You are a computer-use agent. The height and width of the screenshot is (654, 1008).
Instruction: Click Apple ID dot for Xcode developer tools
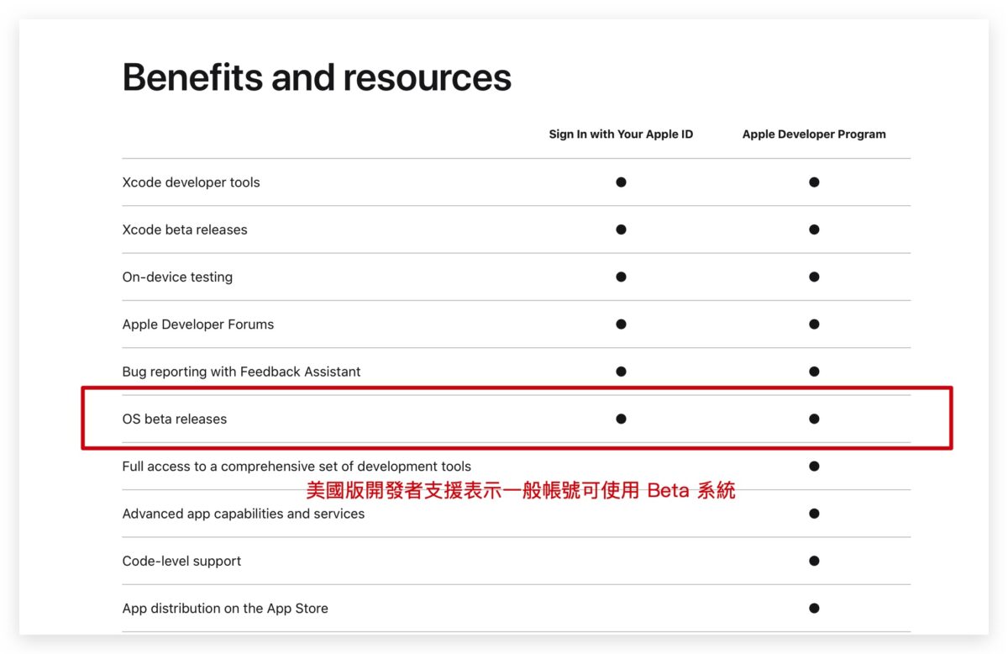tap(621, 182)
